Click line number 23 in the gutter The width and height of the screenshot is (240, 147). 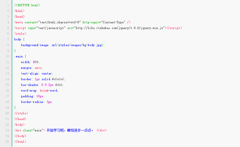pyautogui.click(x=8, y=130)
